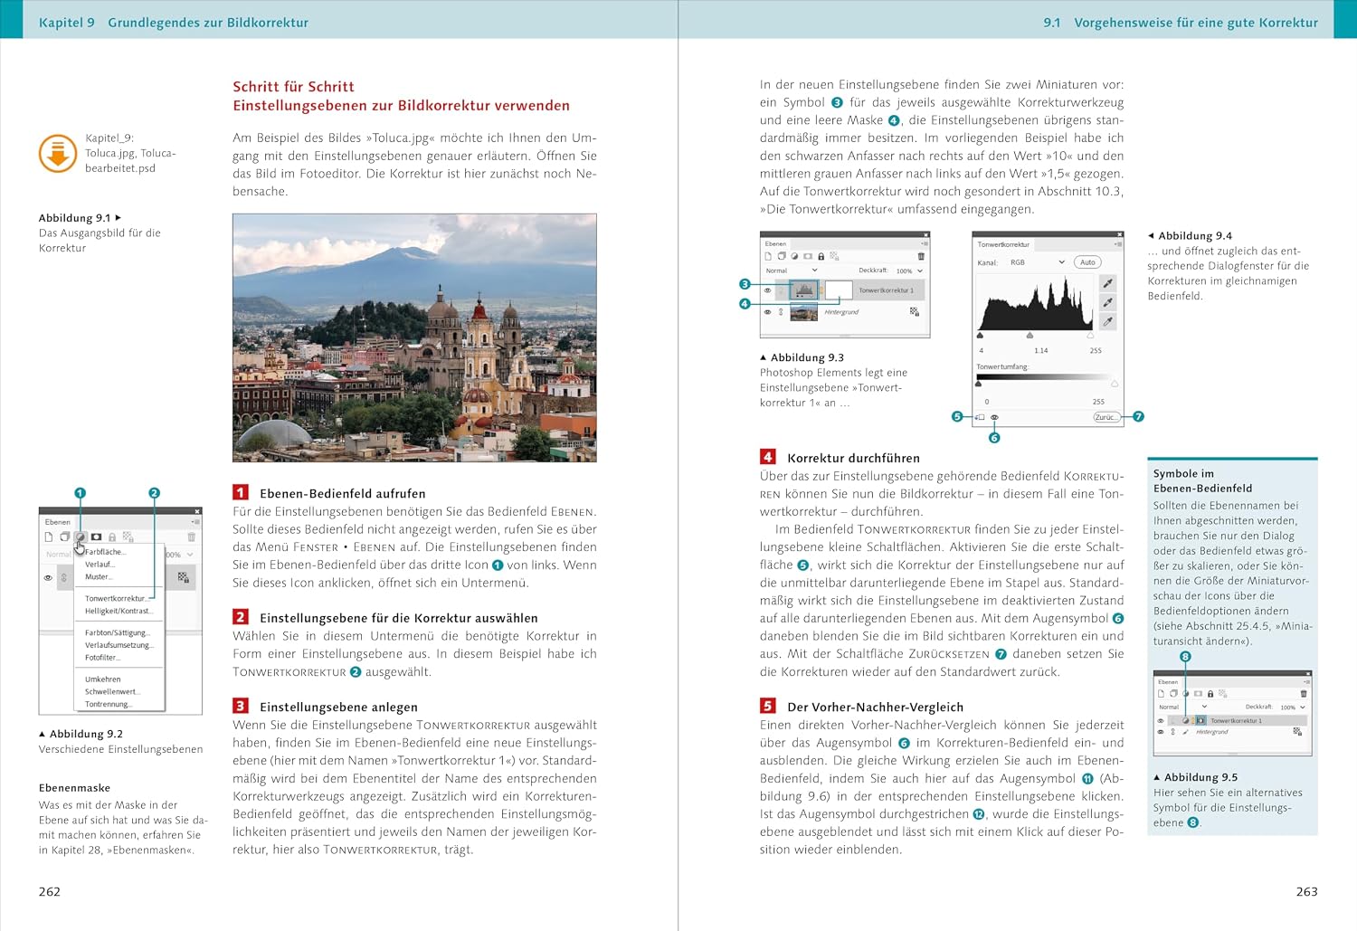Open Deckkraft 100% dropdown in Abbildung 9.5
1357x931 pixels.
(1293, 707)
